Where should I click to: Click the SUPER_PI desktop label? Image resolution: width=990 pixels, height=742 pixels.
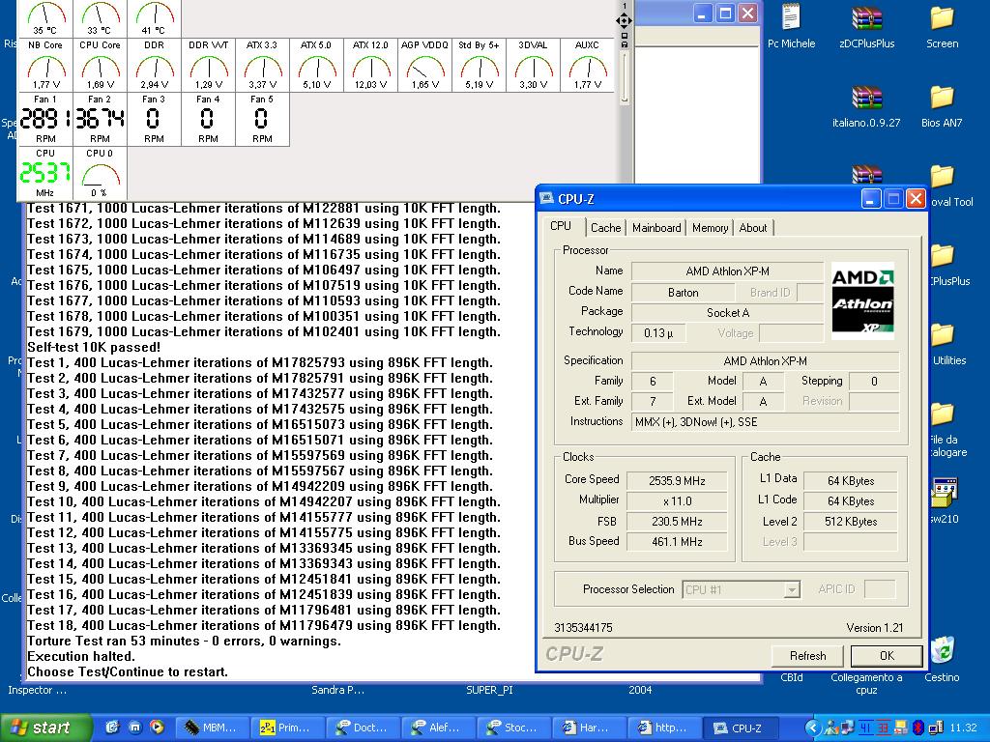489,690
